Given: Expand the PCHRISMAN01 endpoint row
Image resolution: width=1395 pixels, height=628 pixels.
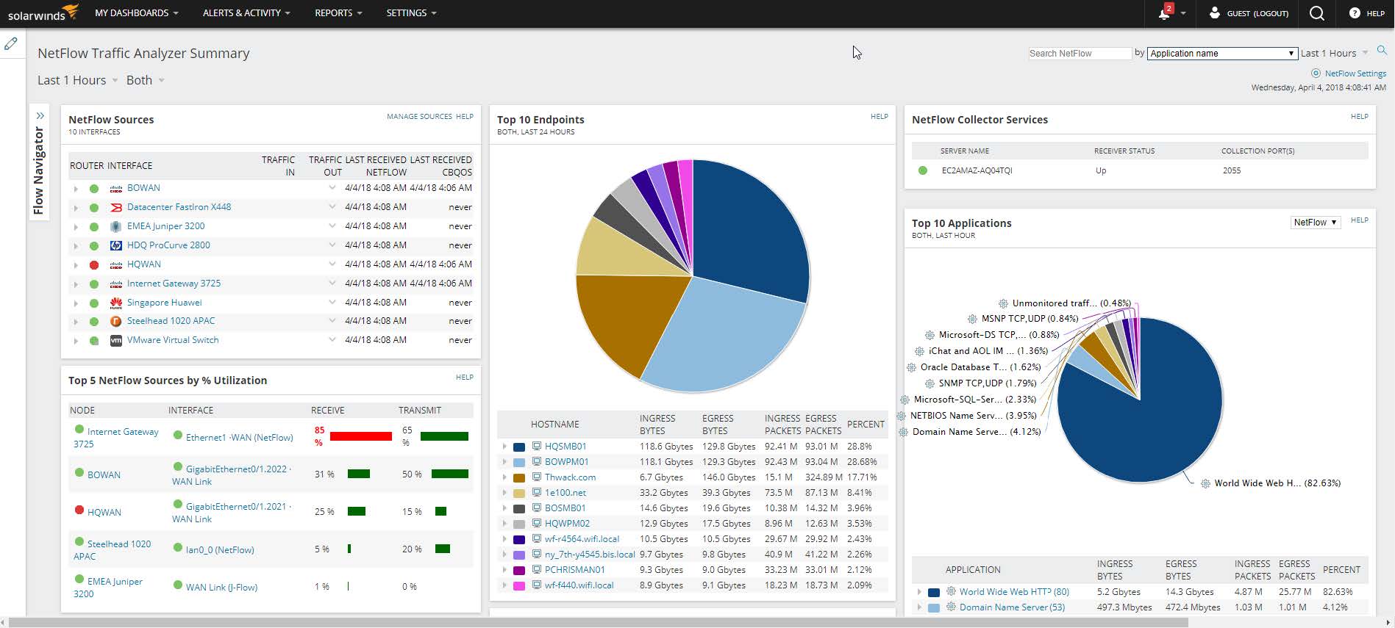Looking at the screenshot, I should pos(504,570).
